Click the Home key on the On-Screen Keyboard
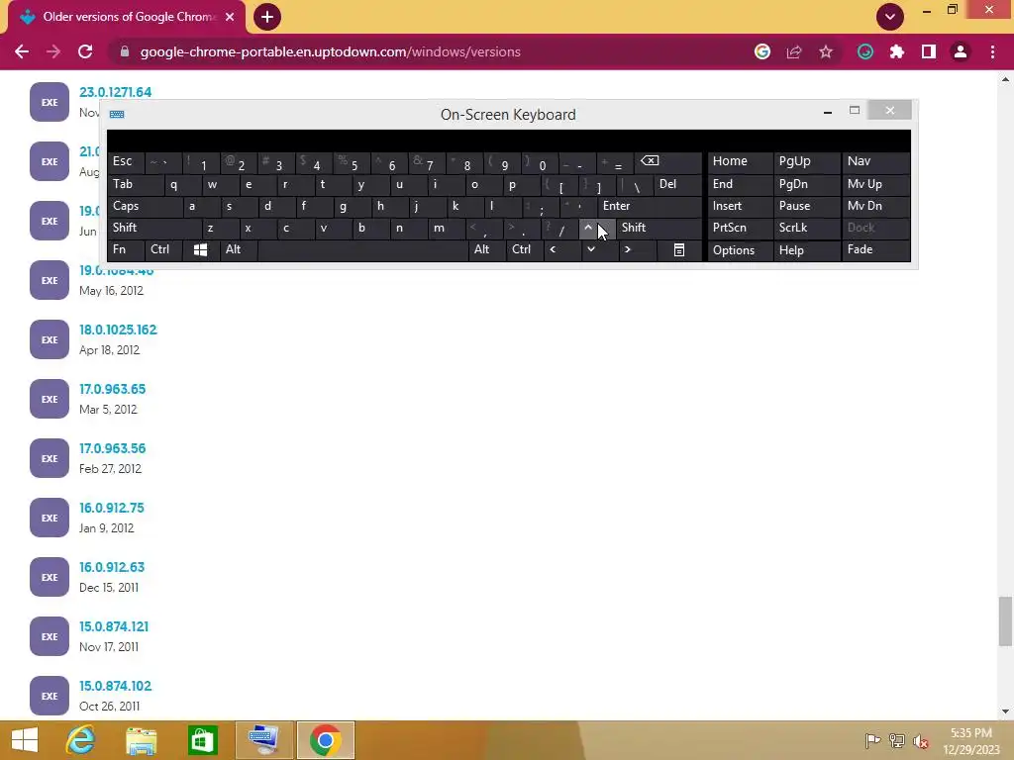This screenshot has width=1014, height=760. 740,161
